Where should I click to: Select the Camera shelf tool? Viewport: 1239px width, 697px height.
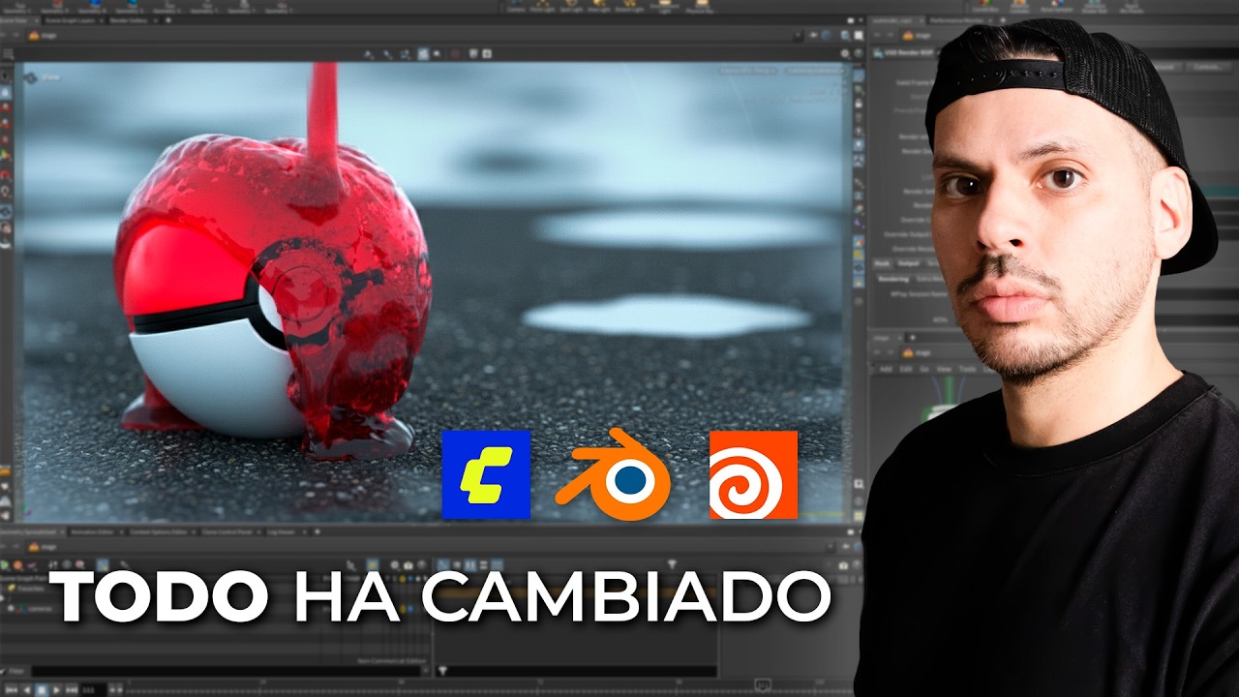(x=516, y=8)
